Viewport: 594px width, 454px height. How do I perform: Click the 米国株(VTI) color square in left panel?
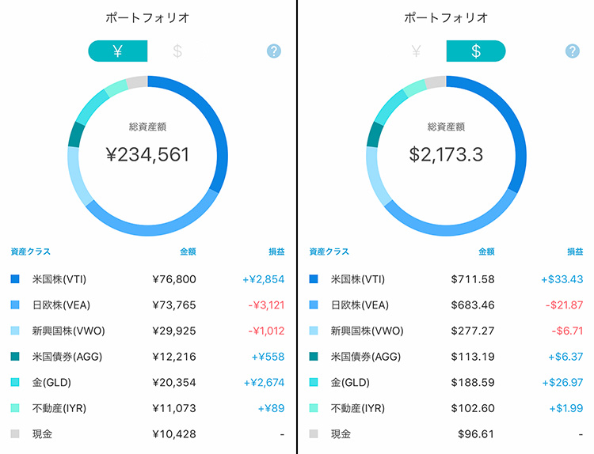[15, 279]
